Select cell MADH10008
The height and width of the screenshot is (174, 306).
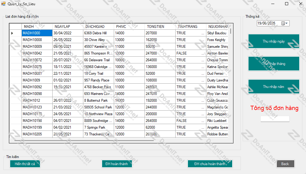pyautogui.click(x=37, y=40)
